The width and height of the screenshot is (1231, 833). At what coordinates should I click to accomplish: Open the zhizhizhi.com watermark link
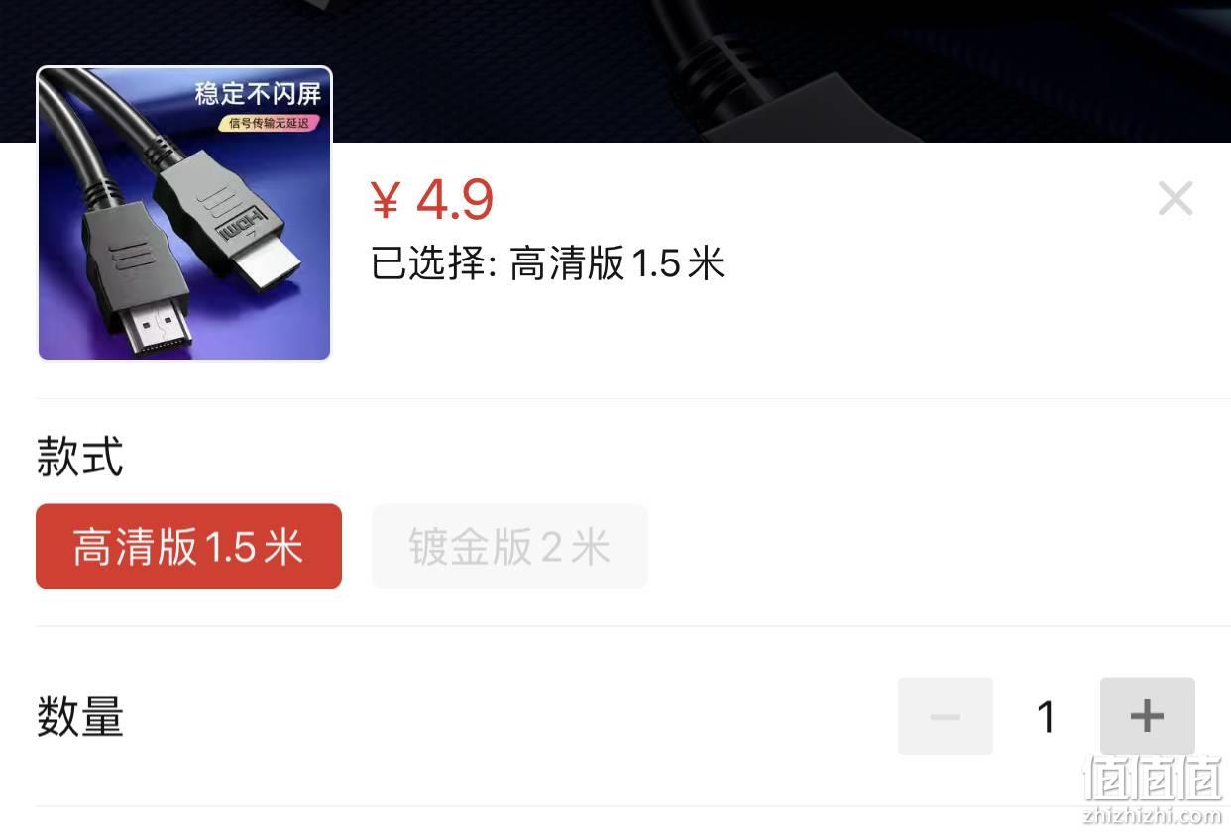pos(1152,816)
